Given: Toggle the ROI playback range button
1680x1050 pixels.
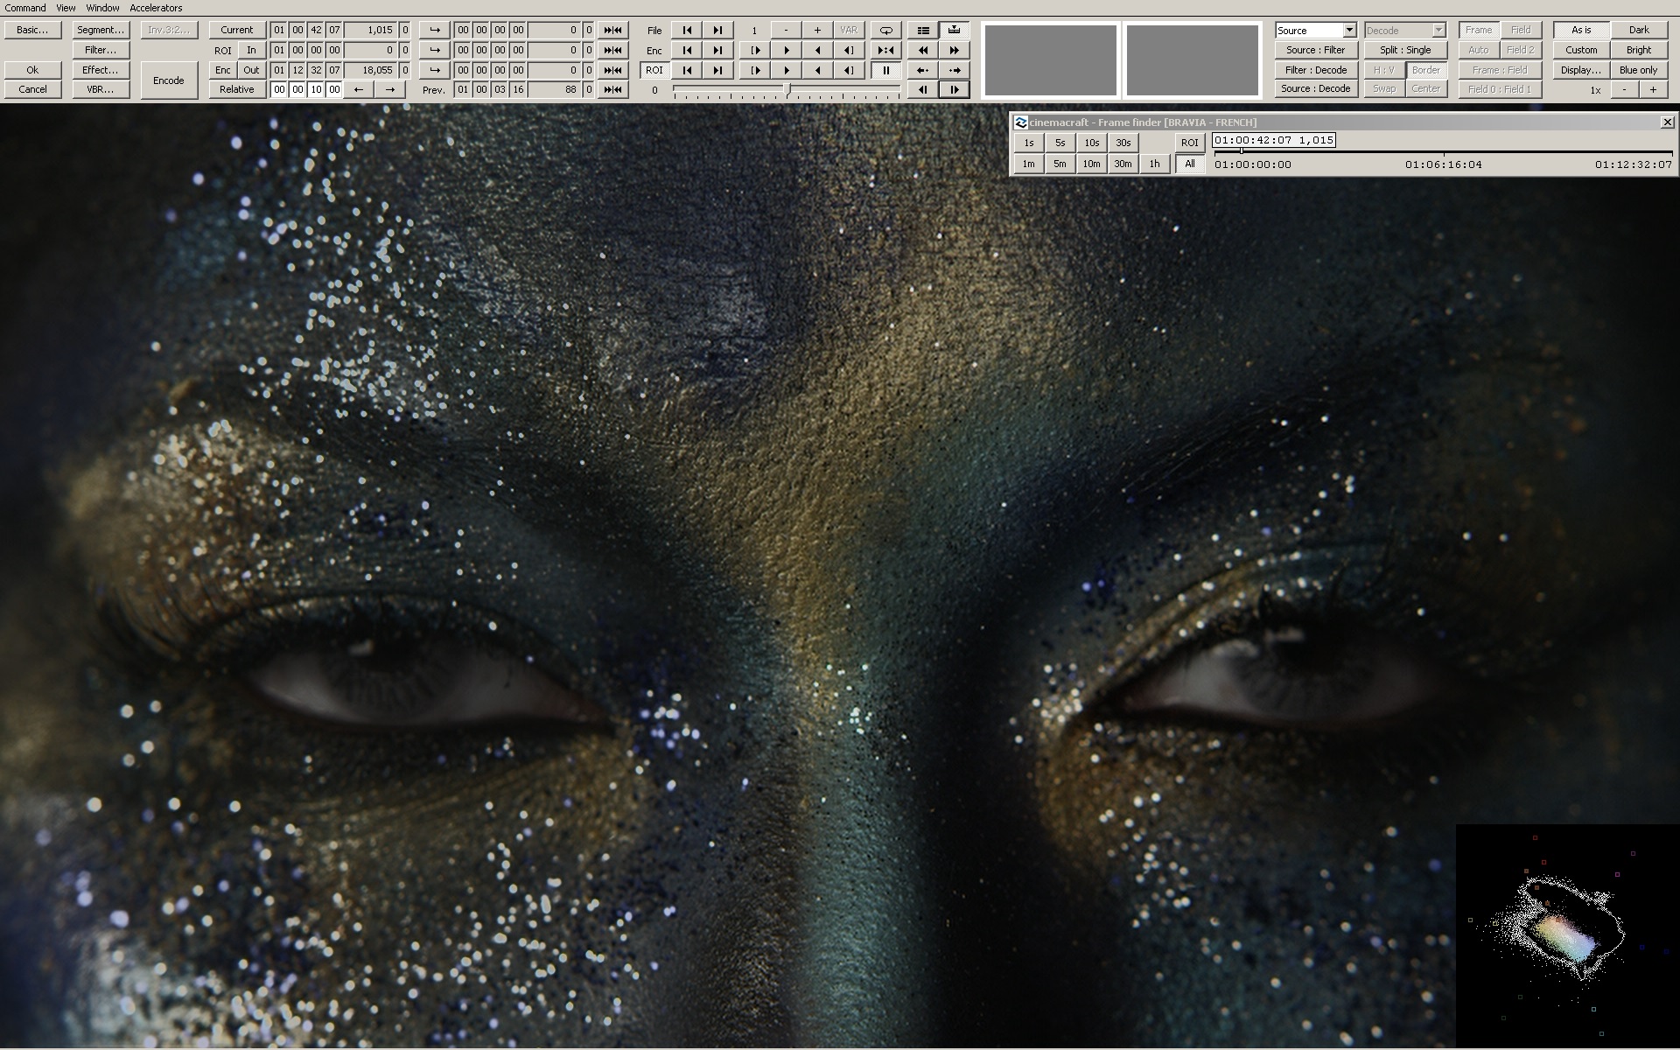Looking at the screenshot, I should click(654, 70).
